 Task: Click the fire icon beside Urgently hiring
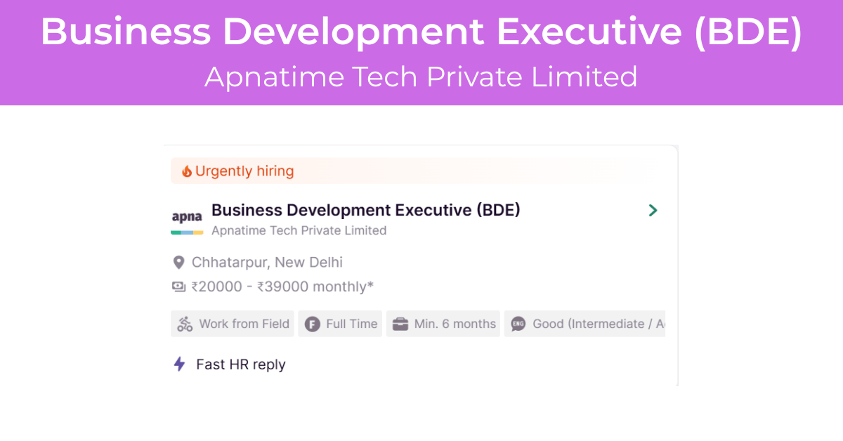pos(186,171)
